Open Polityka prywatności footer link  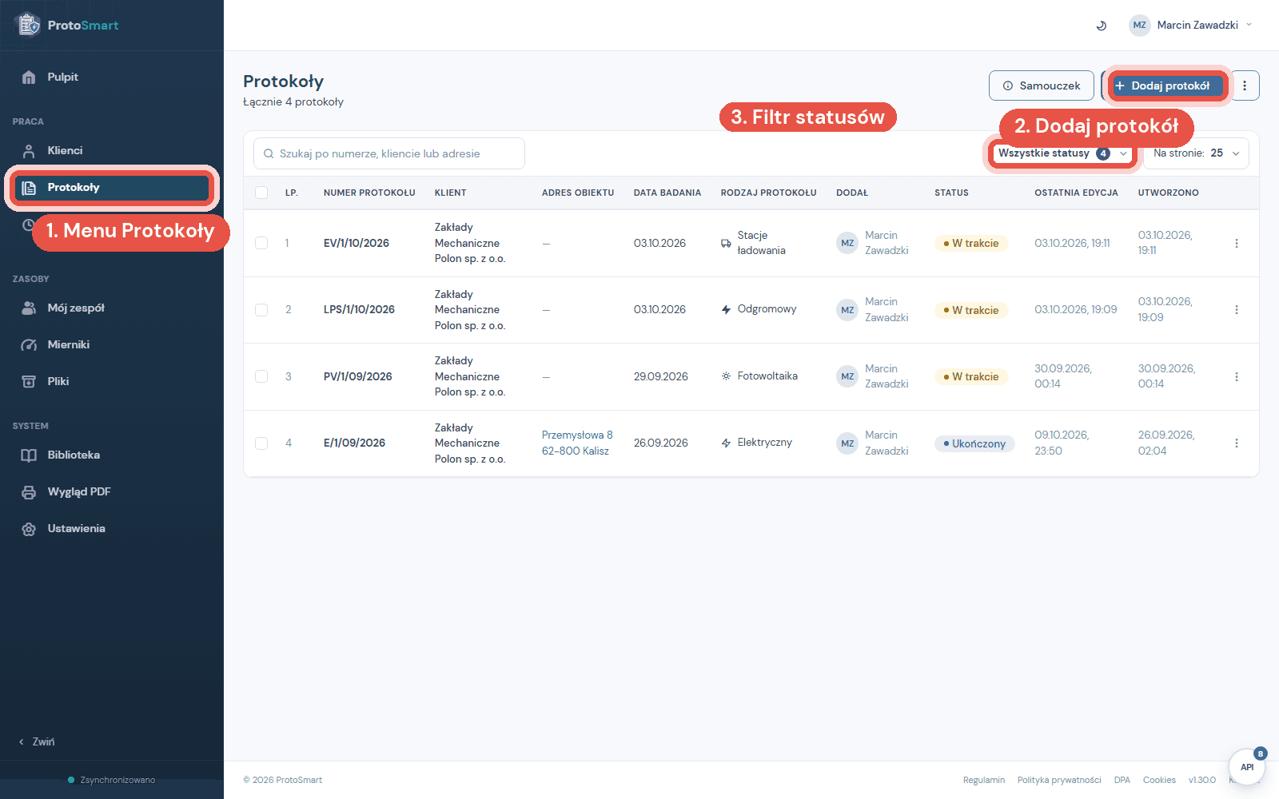(1059, 780)
